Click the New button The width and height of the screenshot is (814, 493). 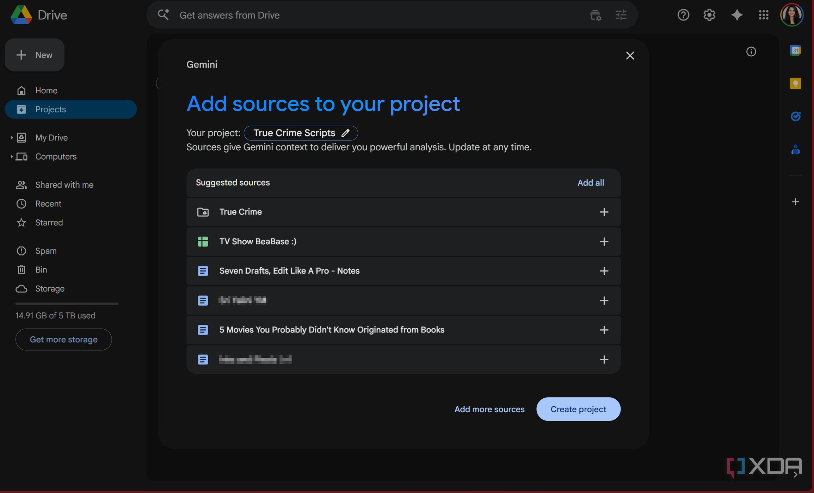click(35, 55)
